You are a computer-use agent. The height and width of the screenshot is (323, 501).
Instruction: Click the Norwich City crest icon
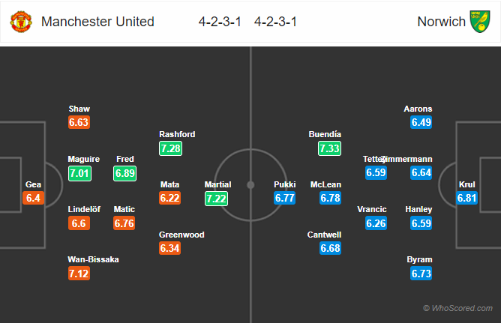click(479, 22)
